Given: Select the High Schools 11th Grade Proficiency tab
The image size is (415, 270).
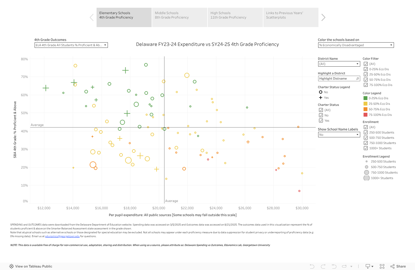Looking at the screenshot, I should 235,15.
